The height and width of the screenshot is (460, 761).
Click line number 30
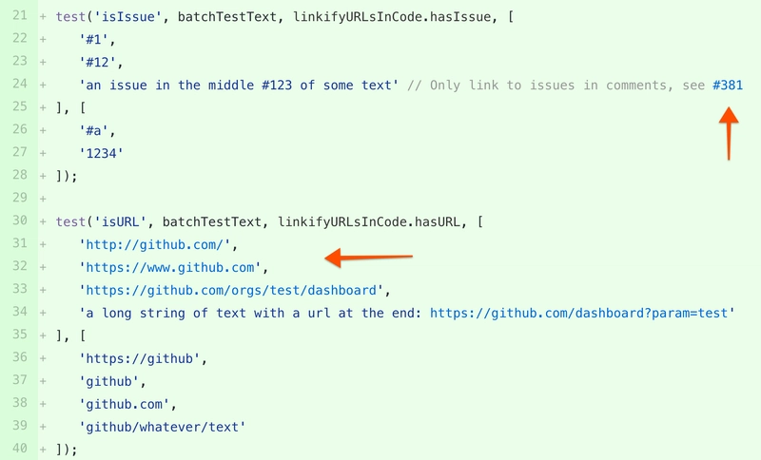click(19, 221)
